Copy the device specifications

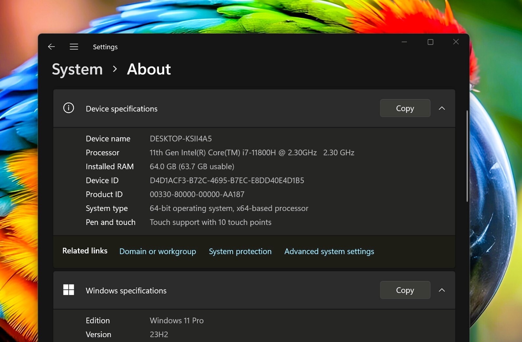(x=405, y=108)
